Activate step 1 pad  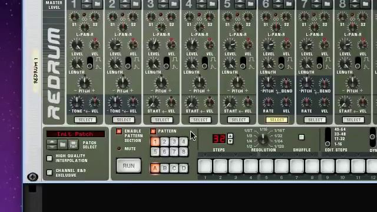click(x=205, y=166)
